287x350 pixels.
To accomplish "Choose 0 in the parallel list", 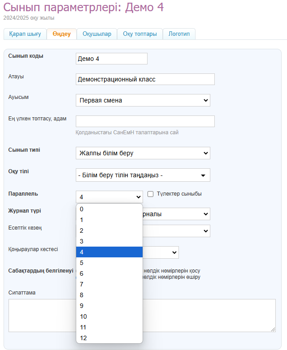I will (x=109, y=209).
